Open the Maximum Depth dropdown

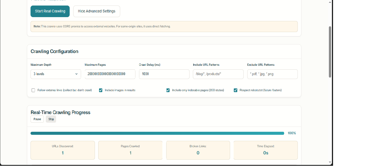pos(56,74)
